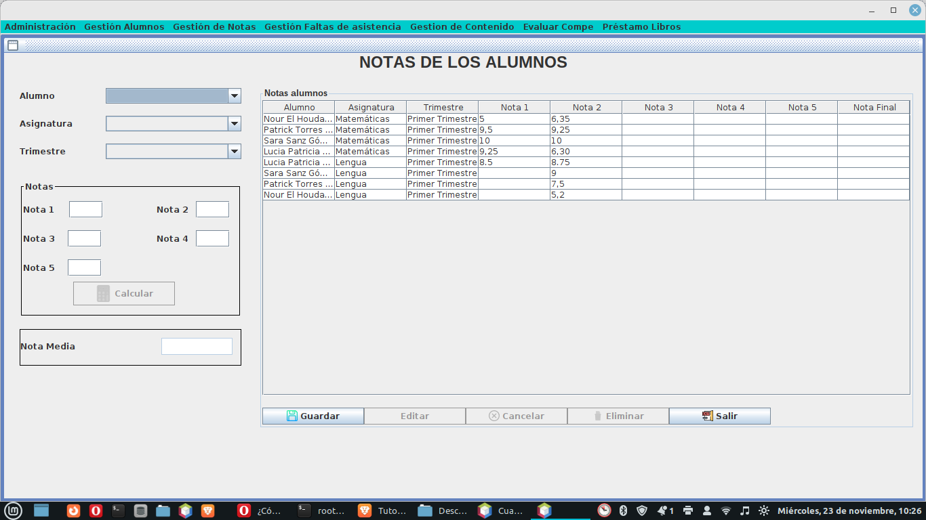The image size is (926, 520).
Task: Switch to the root... terminal window
Action: (x=321, y=511)
